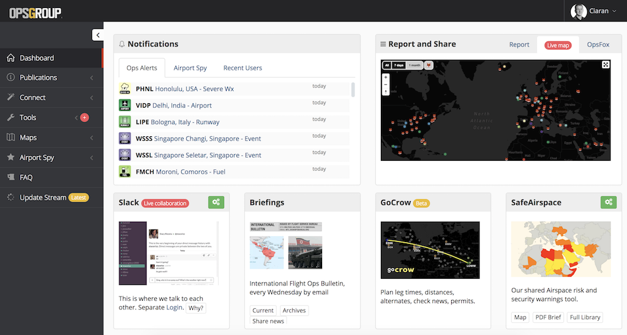The width and height of the screenshot is (627, 335).
Task: Click the PHNL severe weather icon
Action: click(125, 89)
